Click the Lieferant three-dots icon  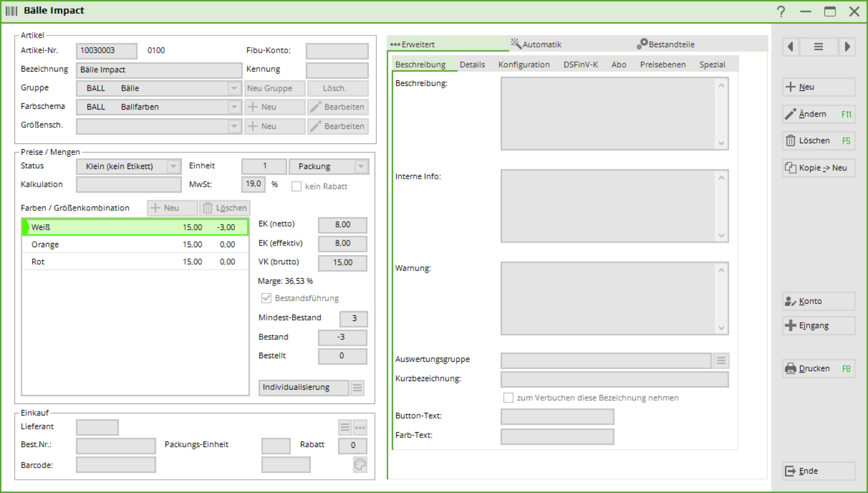(360, 428)
